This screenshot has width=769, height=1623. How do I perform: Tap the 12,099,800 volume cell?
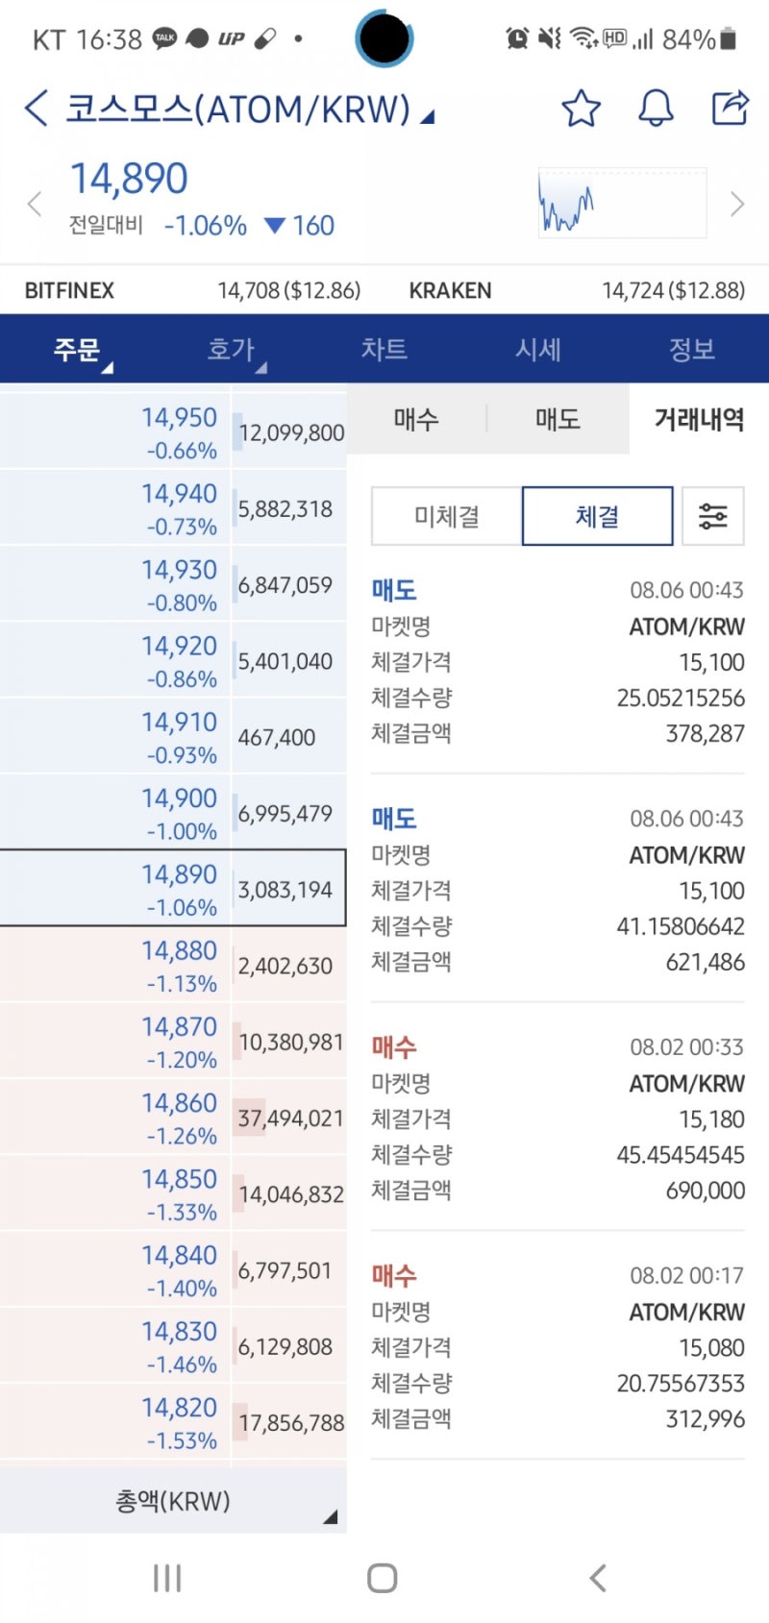click(x=291, y=432)
